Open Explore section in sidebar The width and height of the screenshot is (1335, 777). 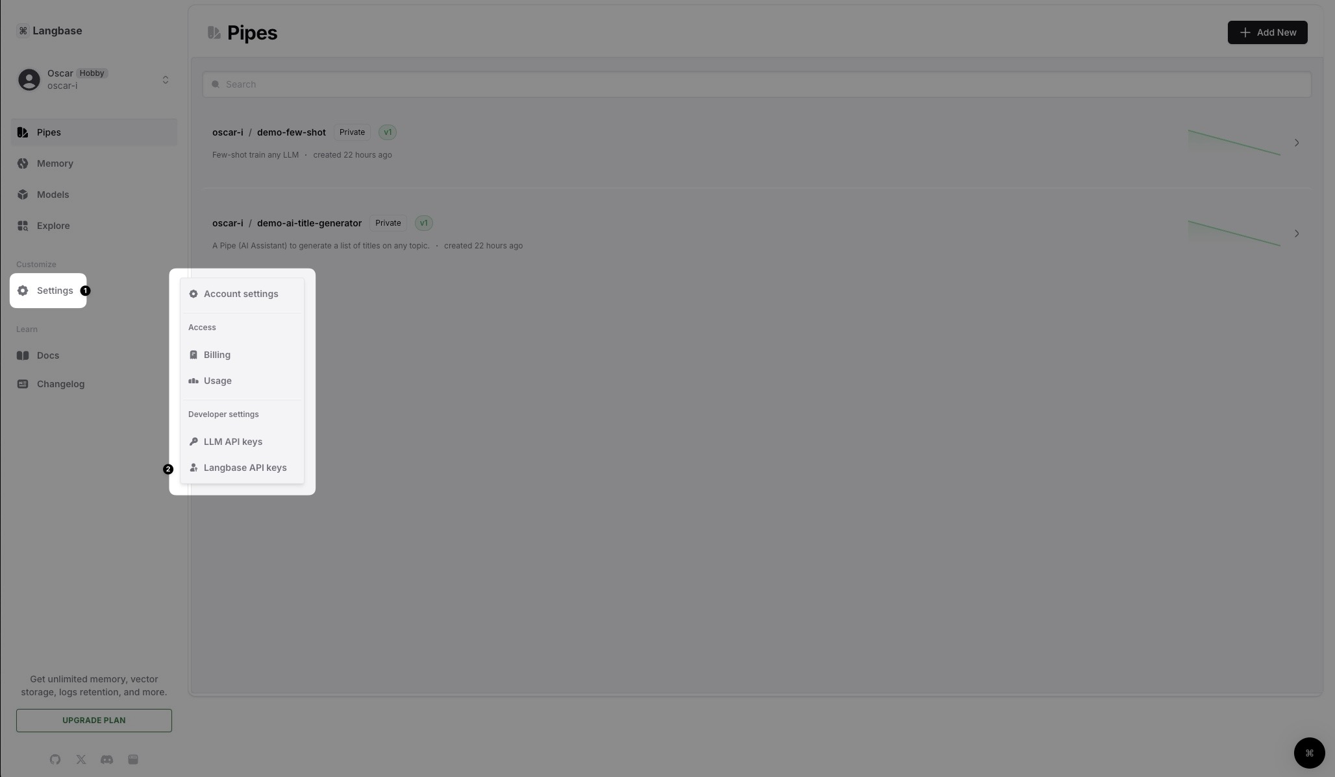(x=54, y=226)
